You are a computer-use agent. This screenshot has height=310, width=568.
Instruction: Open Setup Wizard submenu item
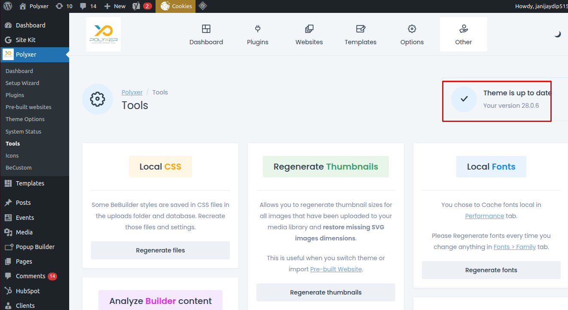22,83
